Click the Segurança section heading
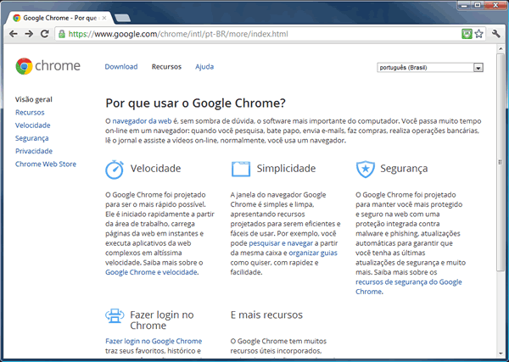Screen dimensions: 509x362 tap(404, 169)
